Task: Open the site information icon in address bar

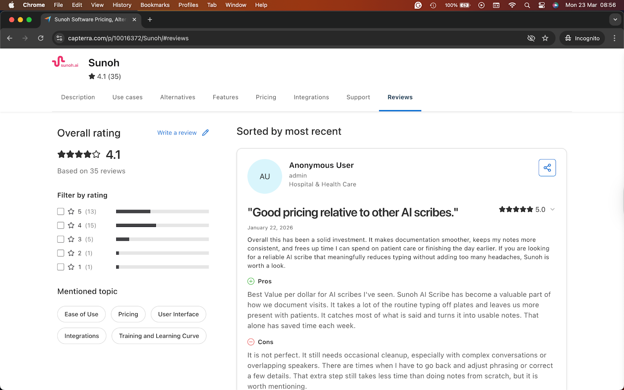Action: coord(59,38)
